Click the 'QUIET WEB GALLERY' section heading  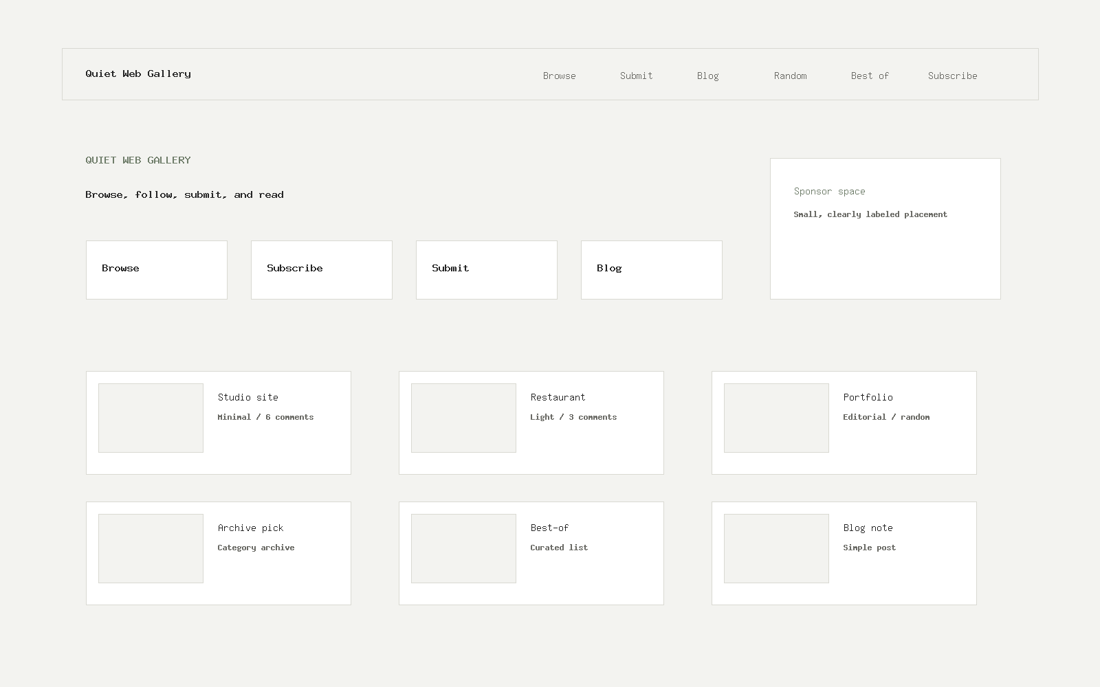point(138,160)
